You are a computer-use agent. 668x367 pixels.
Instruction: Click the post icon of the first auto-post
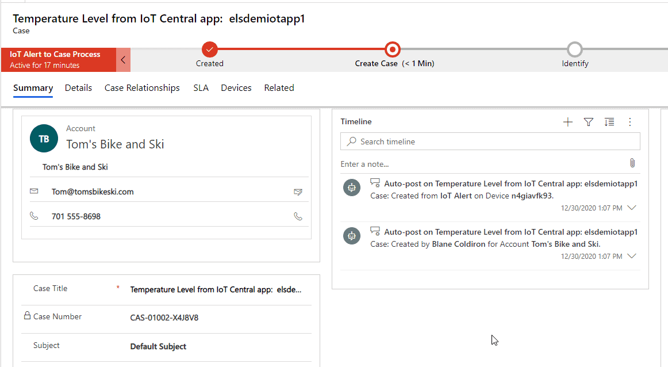375,183
